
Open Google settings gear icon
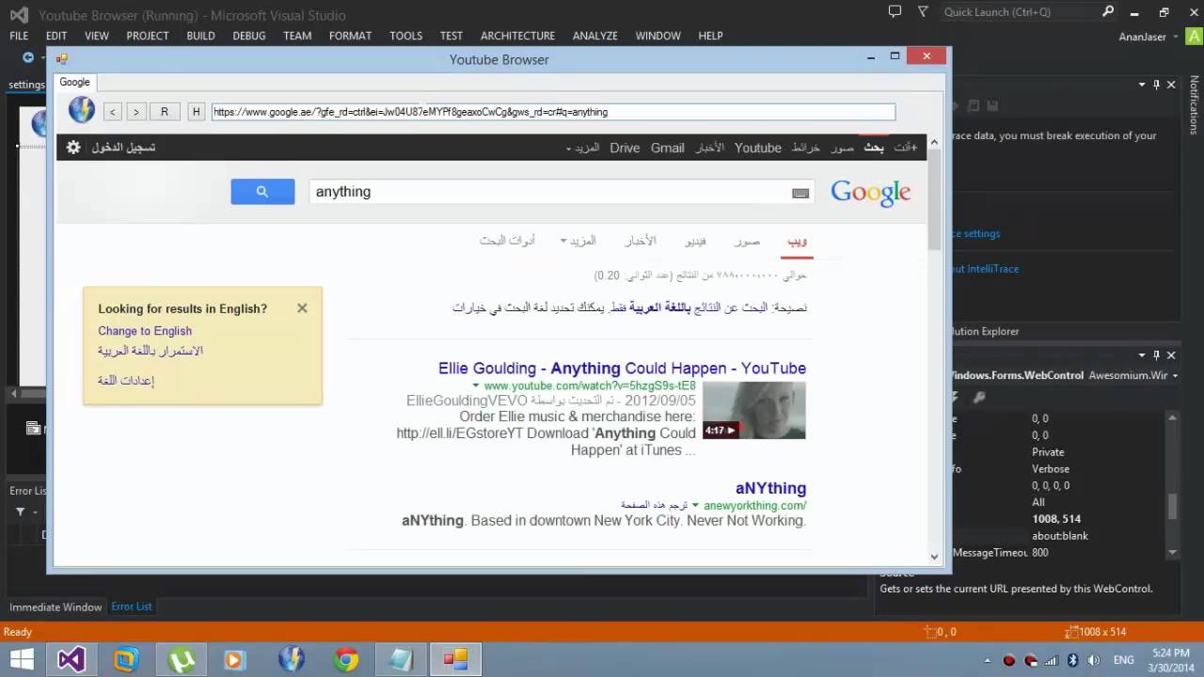73,148
